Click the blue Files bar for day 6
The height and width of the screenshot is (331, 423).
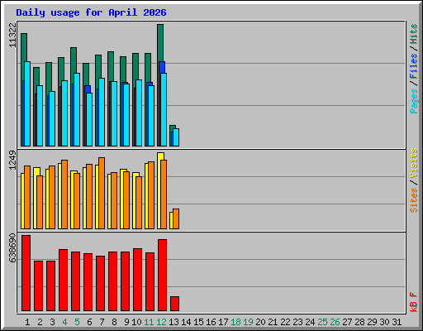pos(88,89)
